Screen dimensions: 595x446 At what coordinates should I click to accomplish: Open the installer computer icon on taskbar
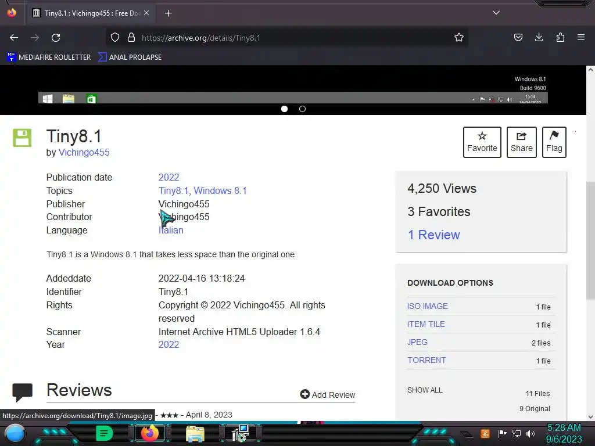241,433
